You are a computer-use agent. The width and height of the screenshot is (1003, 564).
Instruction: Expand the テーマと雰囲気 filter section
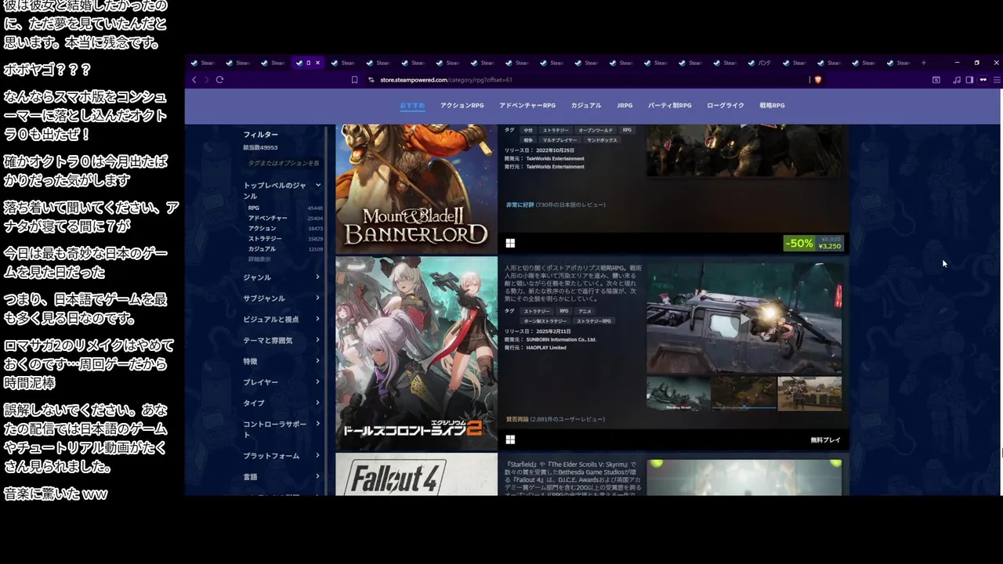(x=283, y=340)
